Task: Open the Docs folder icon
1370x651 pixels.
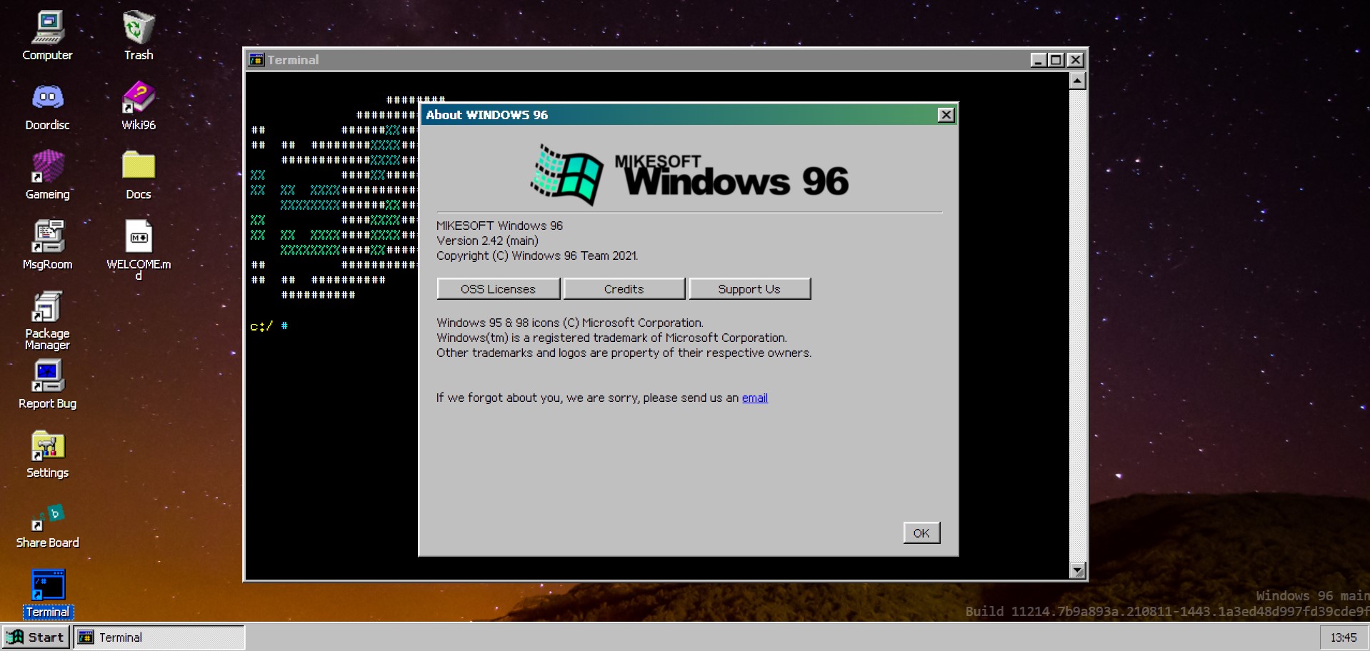Action: point(139,175)
